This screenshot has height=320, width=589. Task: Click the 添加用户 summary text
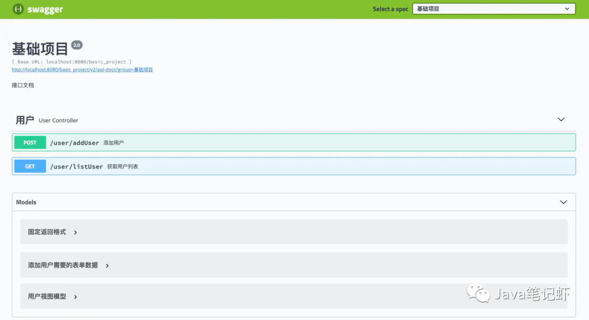click(113, 143)
